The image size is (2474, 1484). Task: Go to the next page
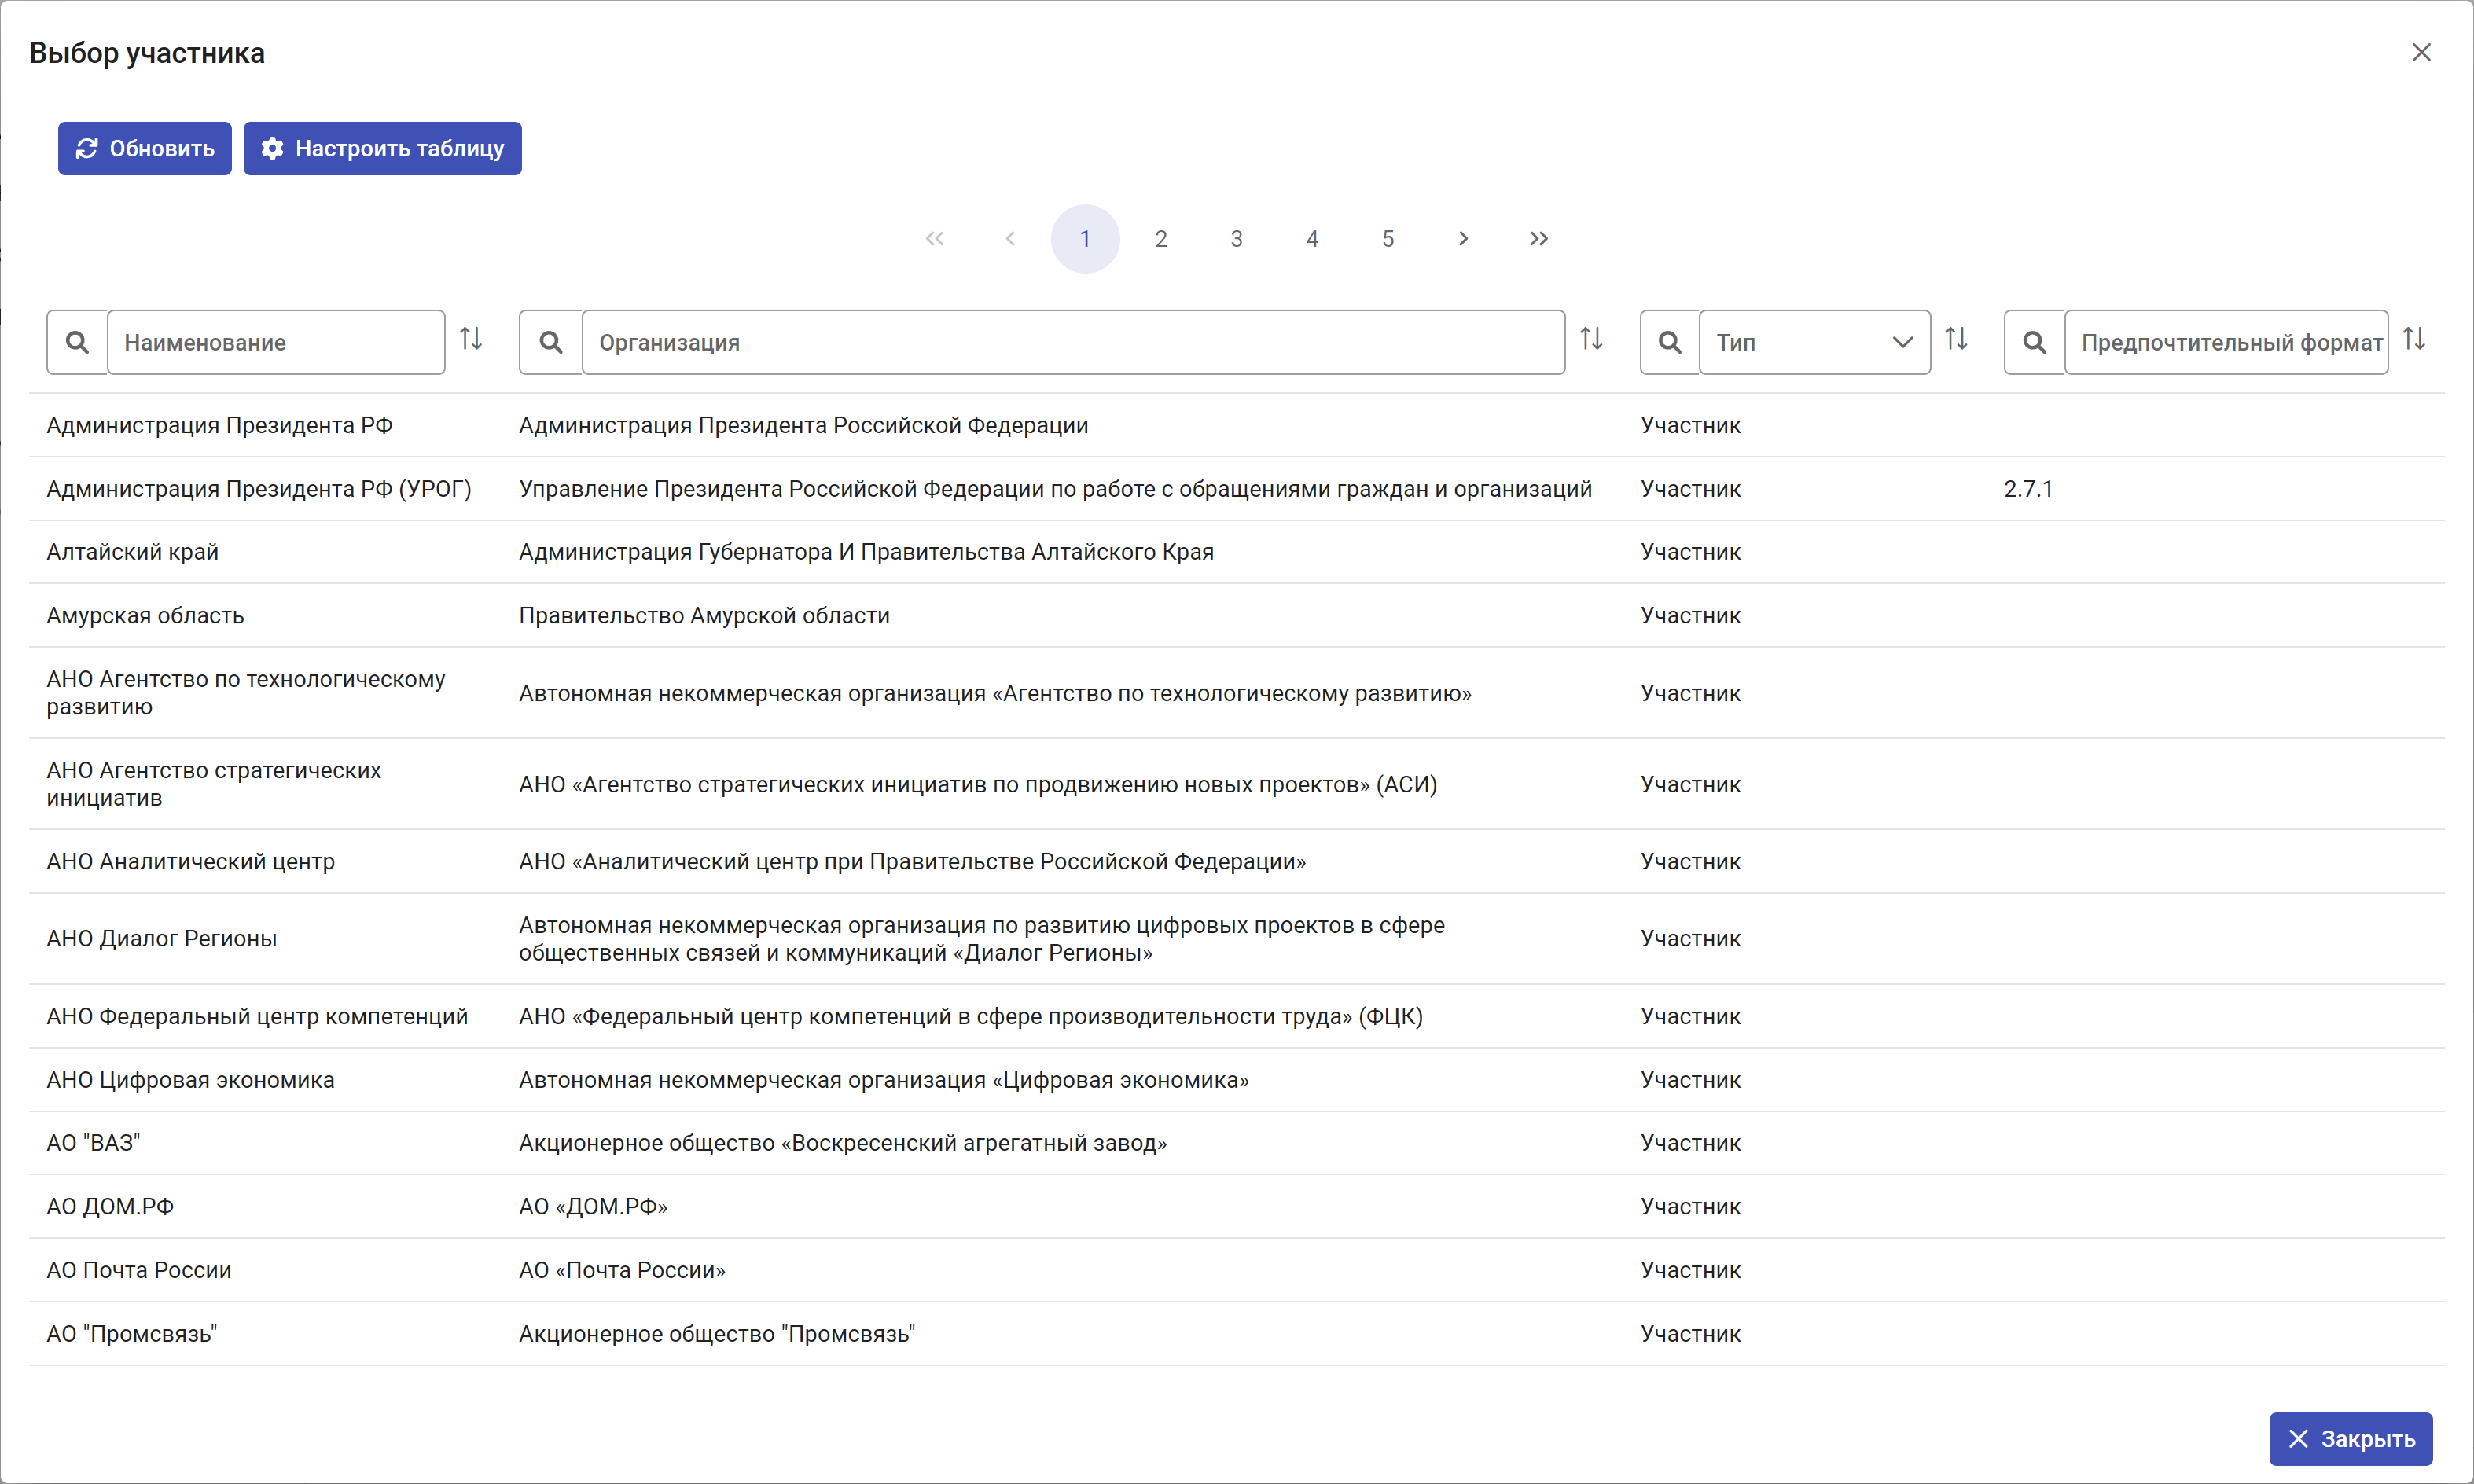click(1464, 238)
